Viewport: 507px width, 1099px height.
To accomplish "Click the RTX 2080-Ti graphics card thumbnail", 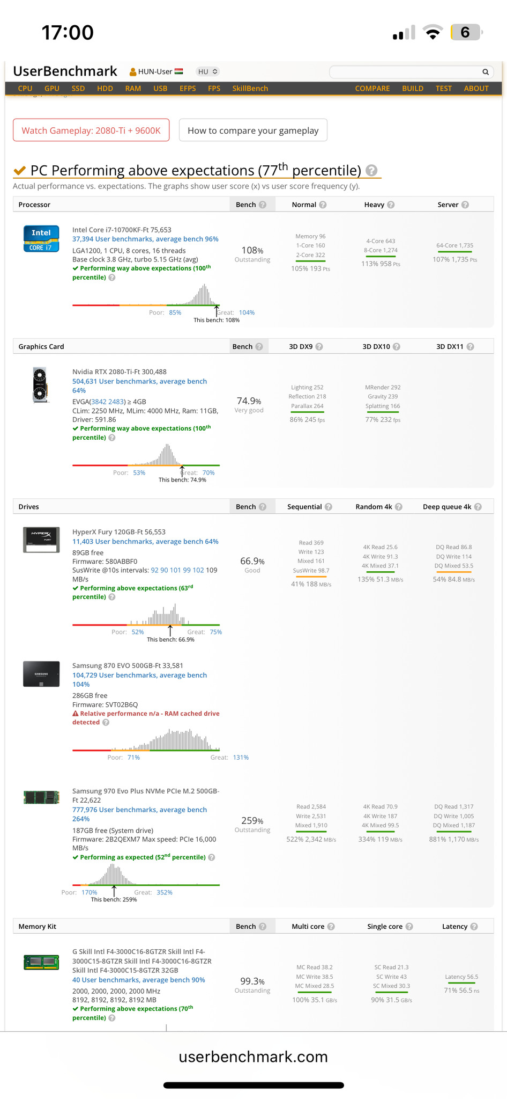I will 40,384.
